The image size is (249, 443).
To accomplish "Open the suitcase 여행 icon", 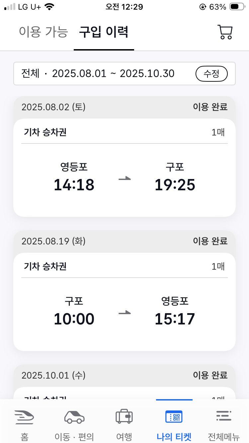I will (x=124, y=416).
